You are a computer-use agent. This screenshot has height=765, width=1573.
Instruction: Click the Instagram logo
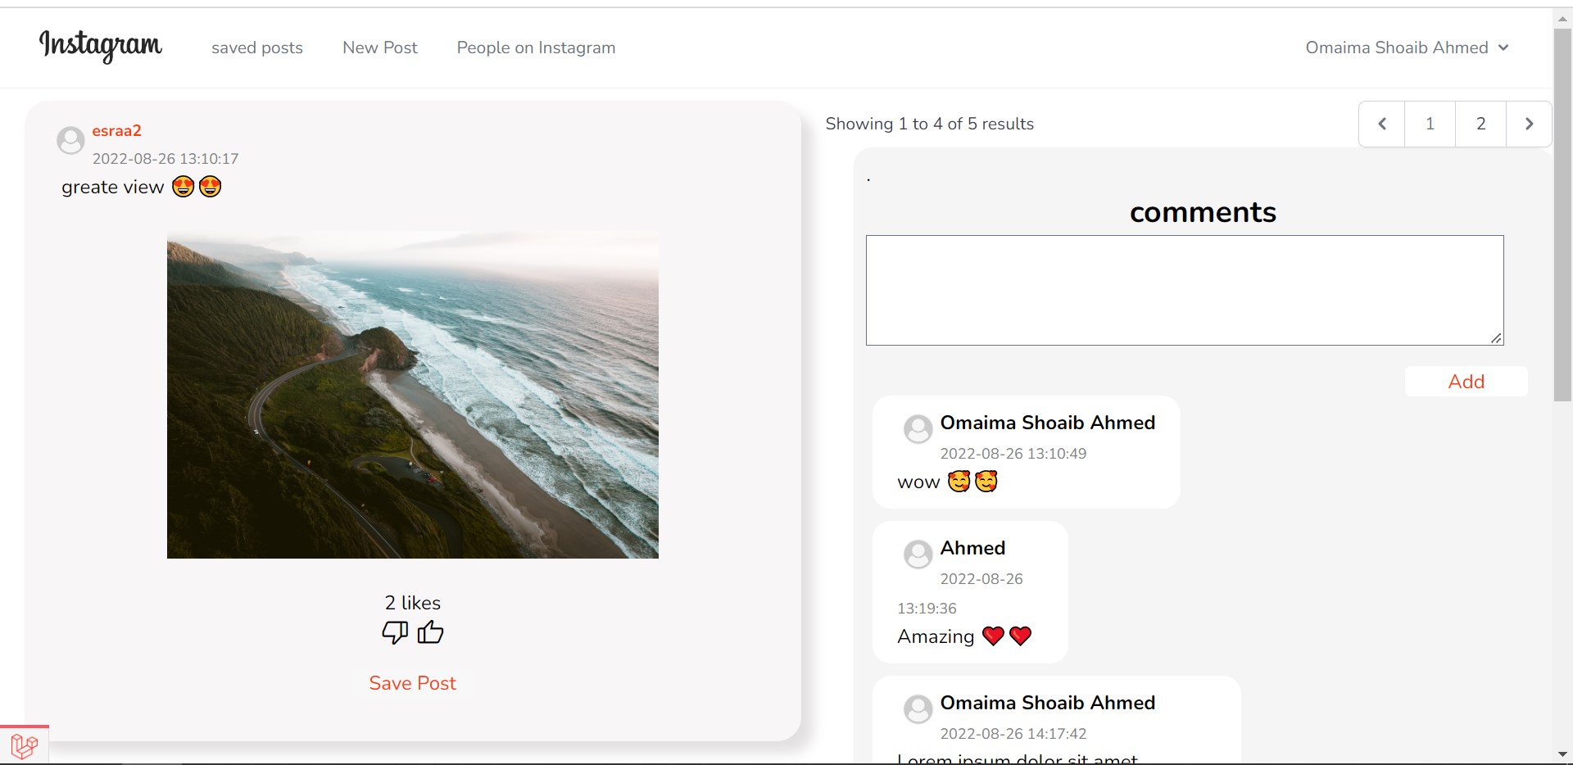(101, 48)
